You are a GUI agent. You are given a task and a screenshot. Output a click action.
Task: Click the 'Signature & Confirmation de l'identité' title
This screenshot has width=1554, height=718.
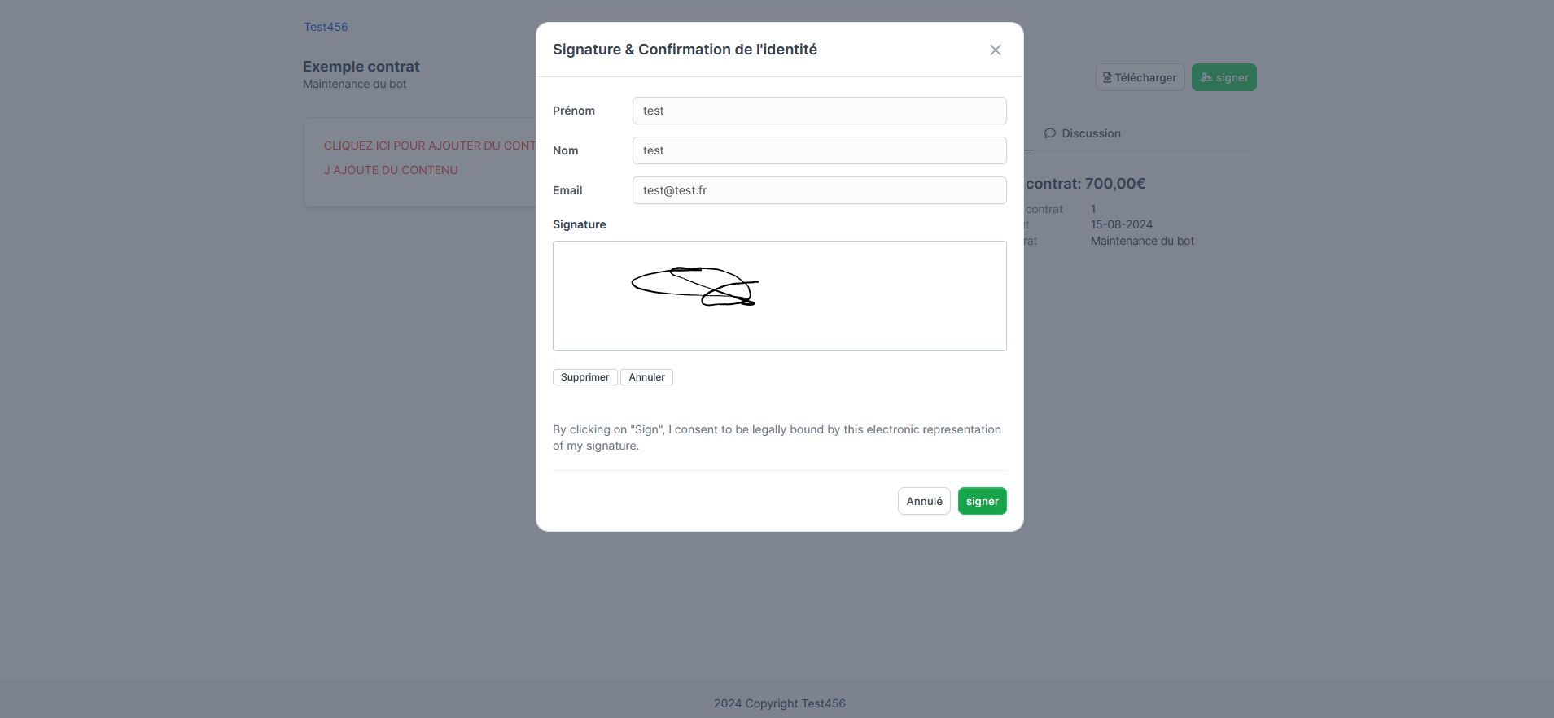click(x=685, y=50)
